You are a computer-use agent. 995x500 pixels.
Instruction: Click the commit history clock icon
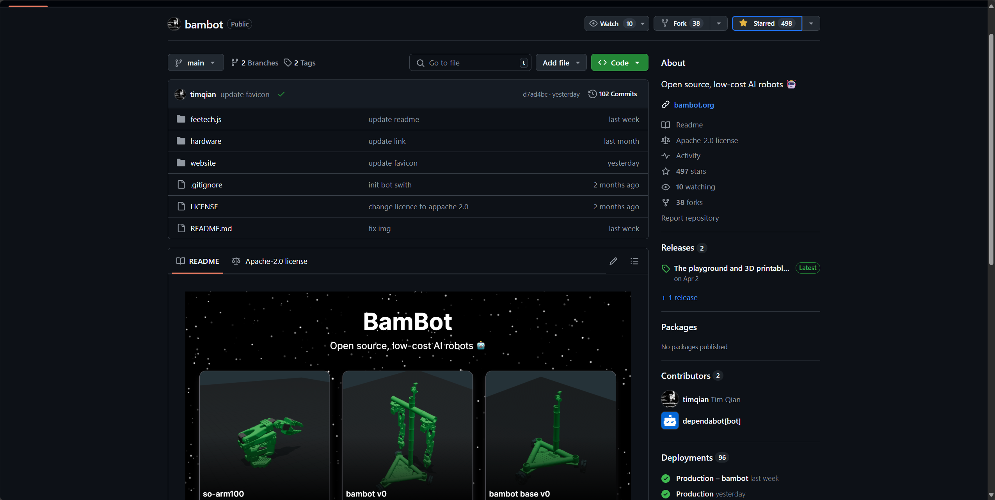click(592, 94)
